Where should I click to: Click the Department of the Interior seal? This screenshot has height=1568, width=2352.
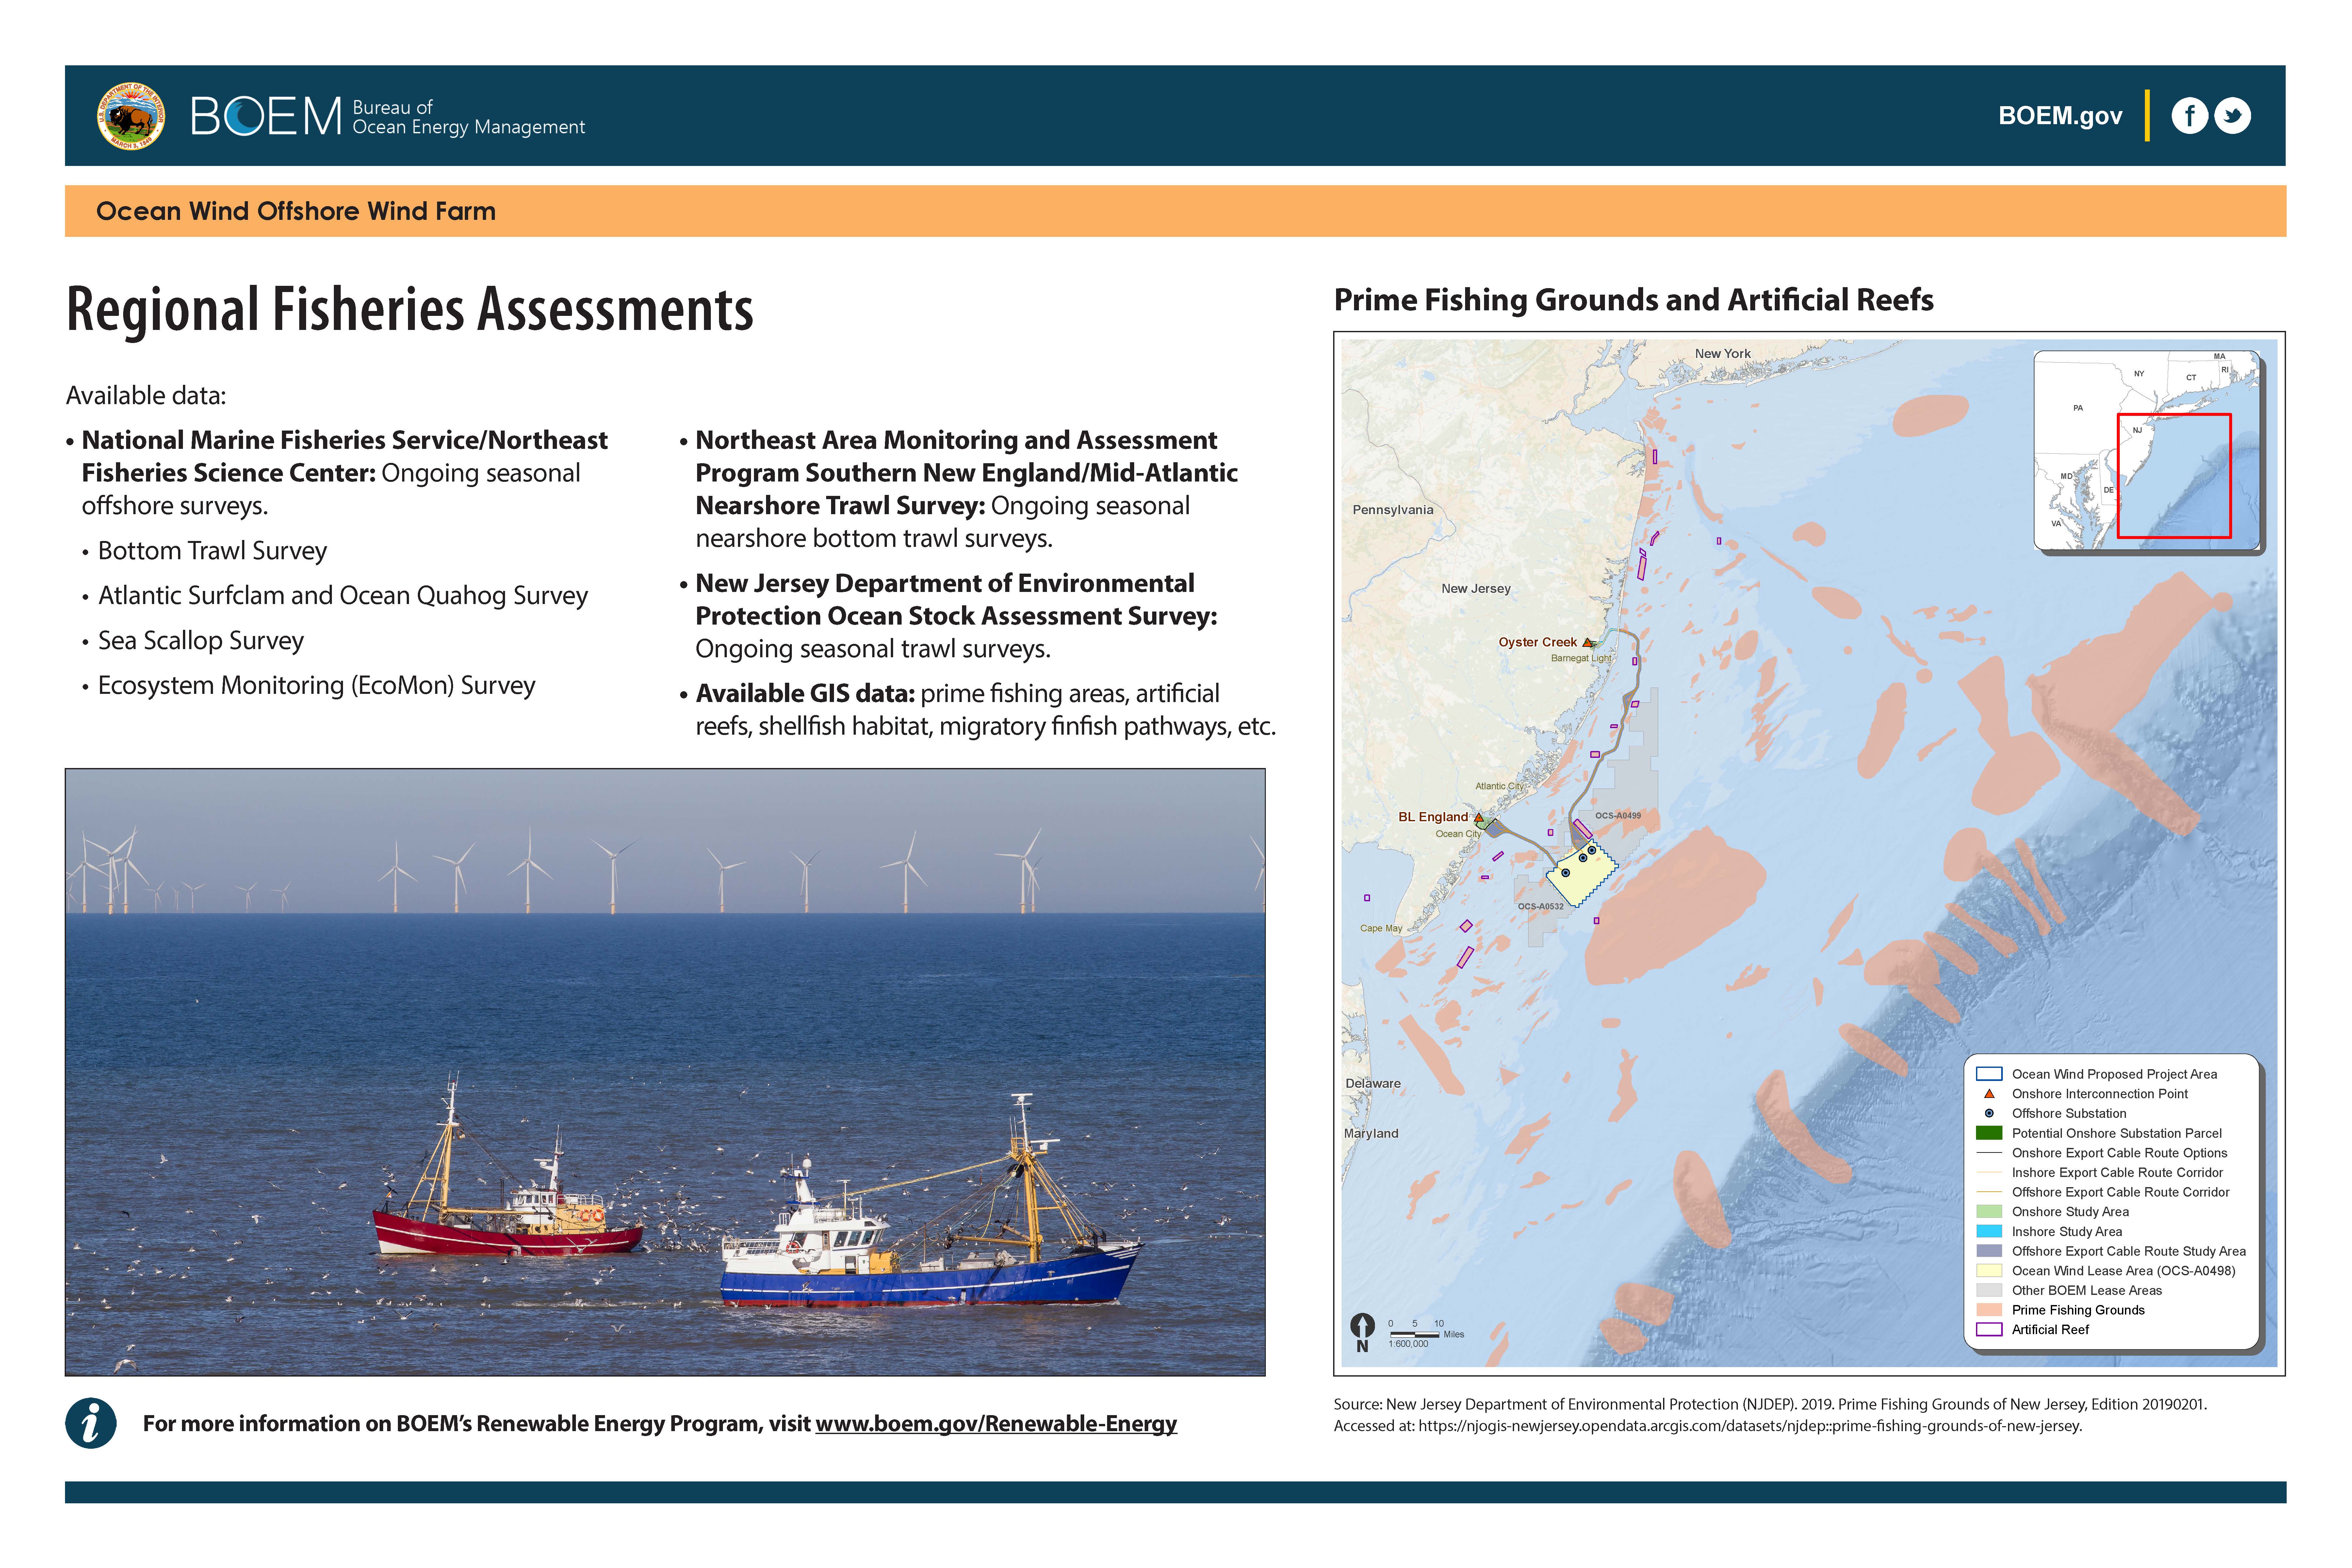point(131,116)
